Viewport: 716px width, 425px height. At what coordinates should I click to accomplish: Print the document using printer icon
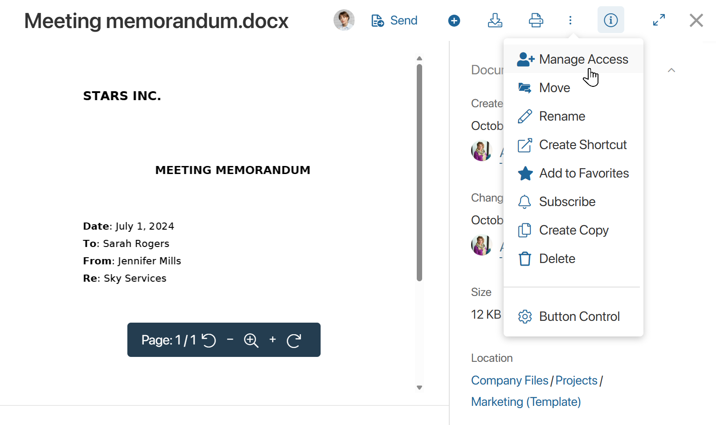pyautogui.click(x=536, y=20)
